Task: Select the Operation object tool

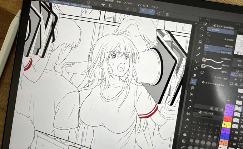Action: 200,42
